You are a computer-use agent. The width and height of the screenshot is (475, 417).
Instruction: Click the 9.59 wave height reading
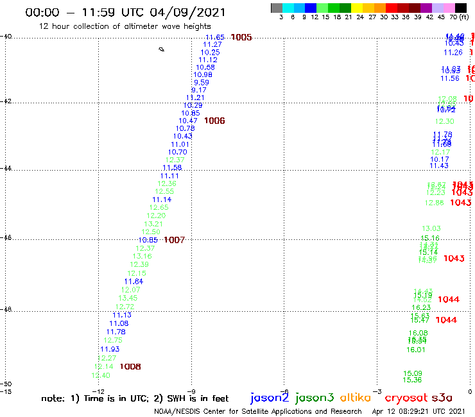point(202,82)
